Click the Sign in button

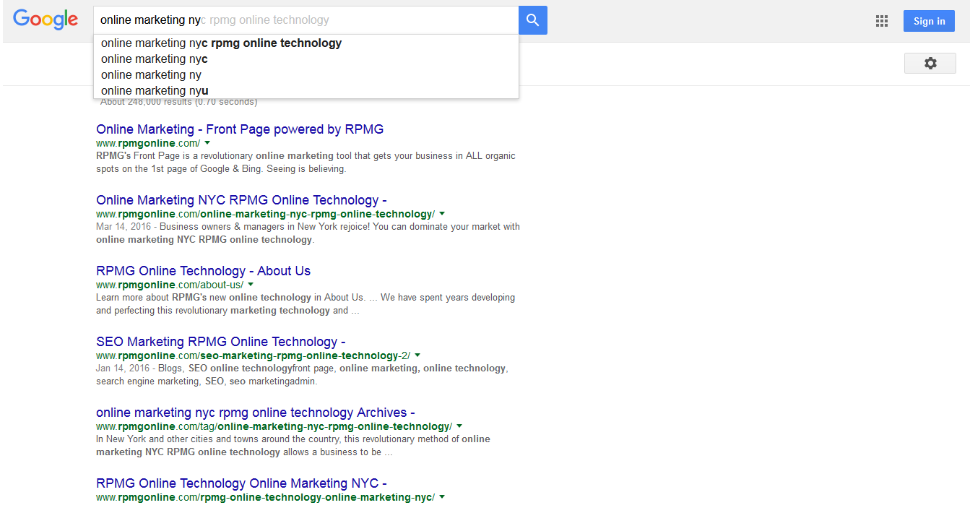(929, 21)
